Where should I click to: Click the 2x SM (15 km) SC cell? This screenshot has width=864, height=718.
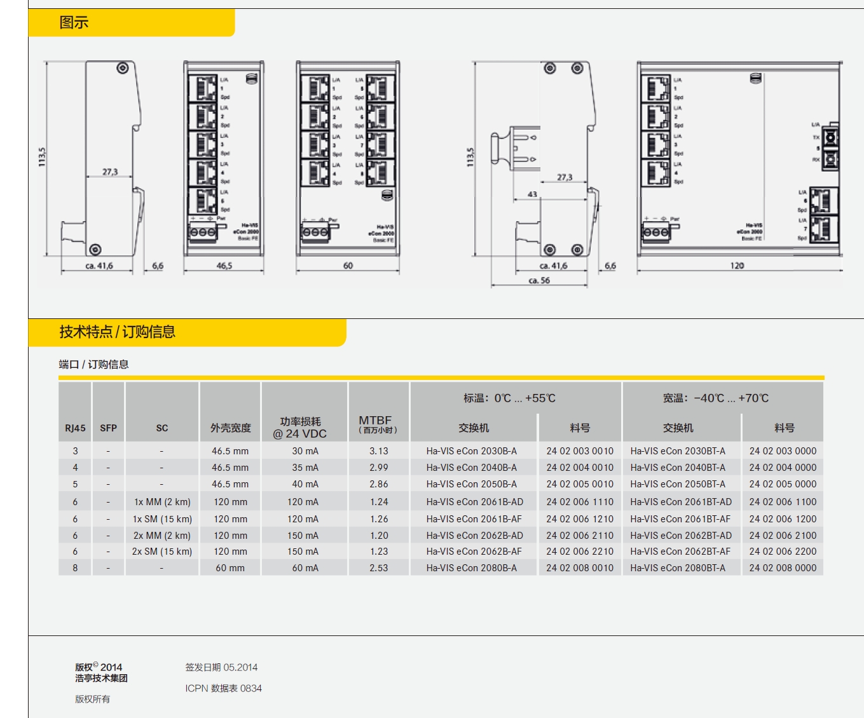[162, 552]
